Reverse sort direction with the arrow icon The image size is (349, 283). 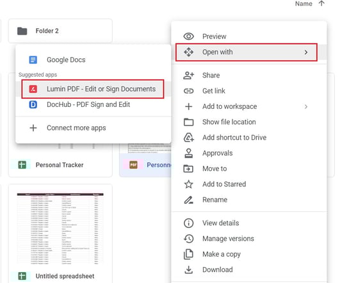tap(321, 3)
